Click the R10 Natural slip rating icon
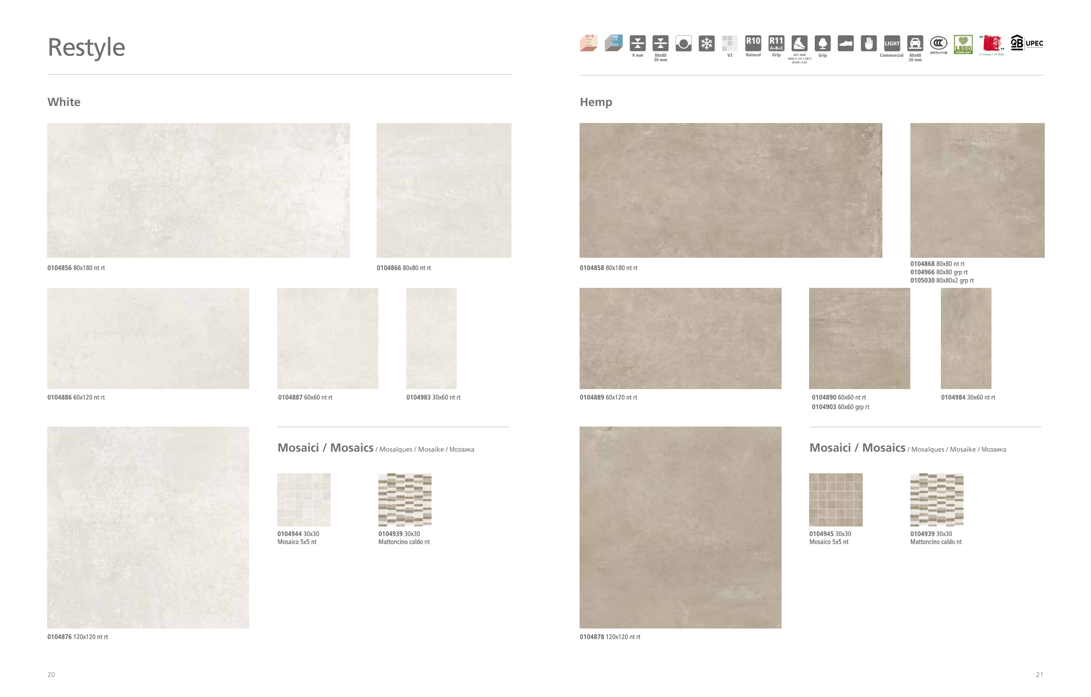This screenshot has height=697, width=1091. coord(753,44)
